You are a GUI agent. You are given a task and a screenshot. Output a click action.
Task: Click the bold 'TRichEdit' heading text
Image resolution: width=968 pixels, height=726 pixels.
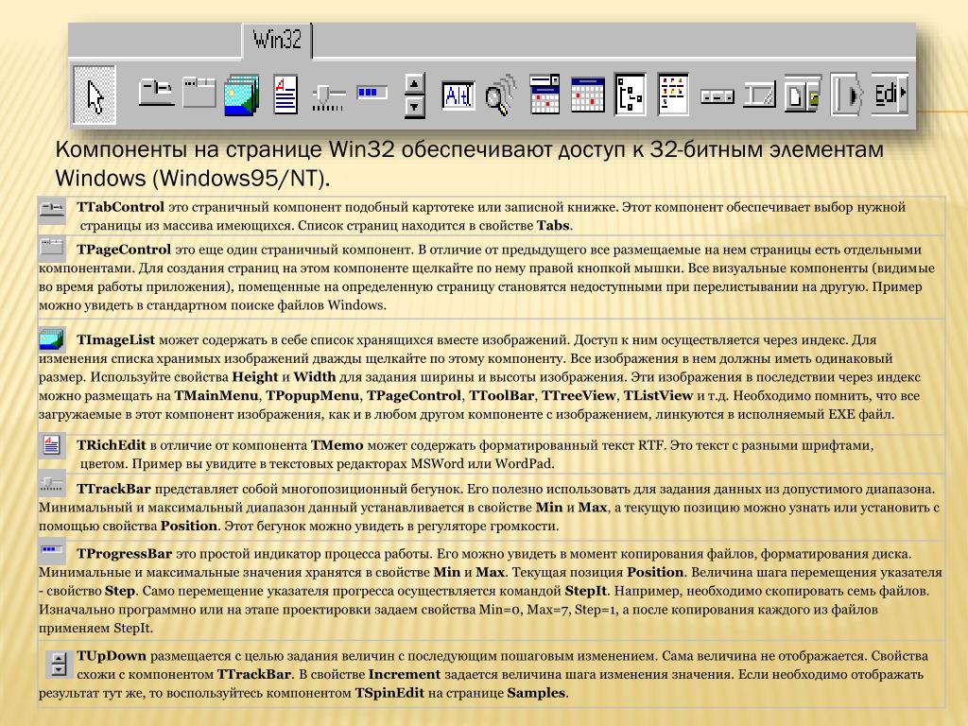point(112,444)
